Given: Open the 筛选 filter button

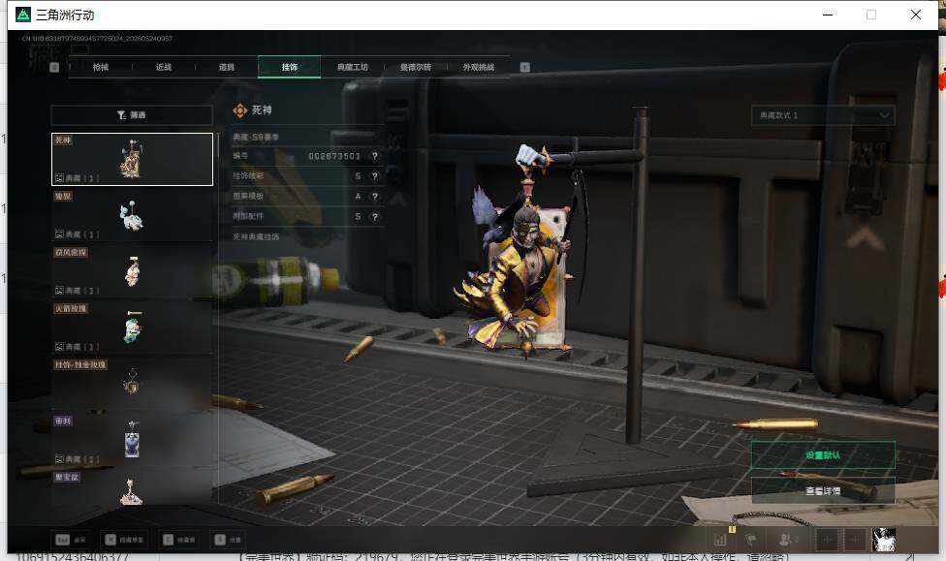Looking at the screenshot, I should (132, 114).
